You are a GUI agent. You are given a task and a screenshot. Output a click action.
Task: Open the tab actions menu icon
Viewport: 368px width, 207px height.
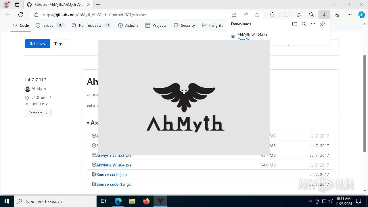pos(17,5)
